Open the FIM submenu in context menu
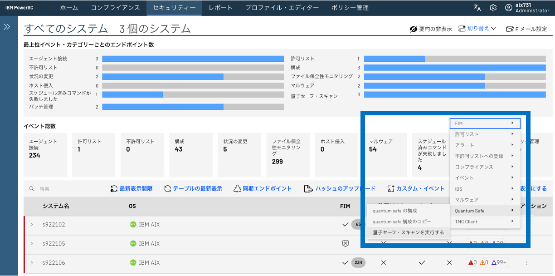The width and height of the screenshot is (555, 276). 485,123
